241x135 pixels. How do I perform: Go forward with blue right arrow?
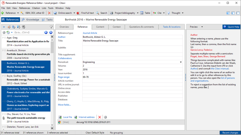(x=51, y=32)
